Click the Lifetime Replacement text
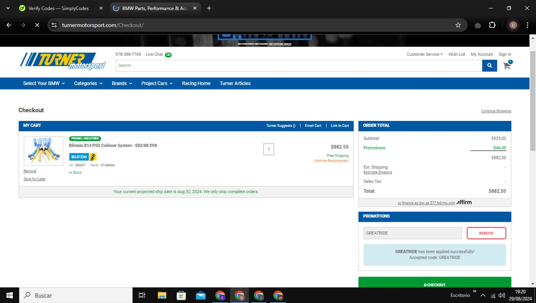Image resolution: width=536 pixels, height=303 pixels. pos(331,161)
